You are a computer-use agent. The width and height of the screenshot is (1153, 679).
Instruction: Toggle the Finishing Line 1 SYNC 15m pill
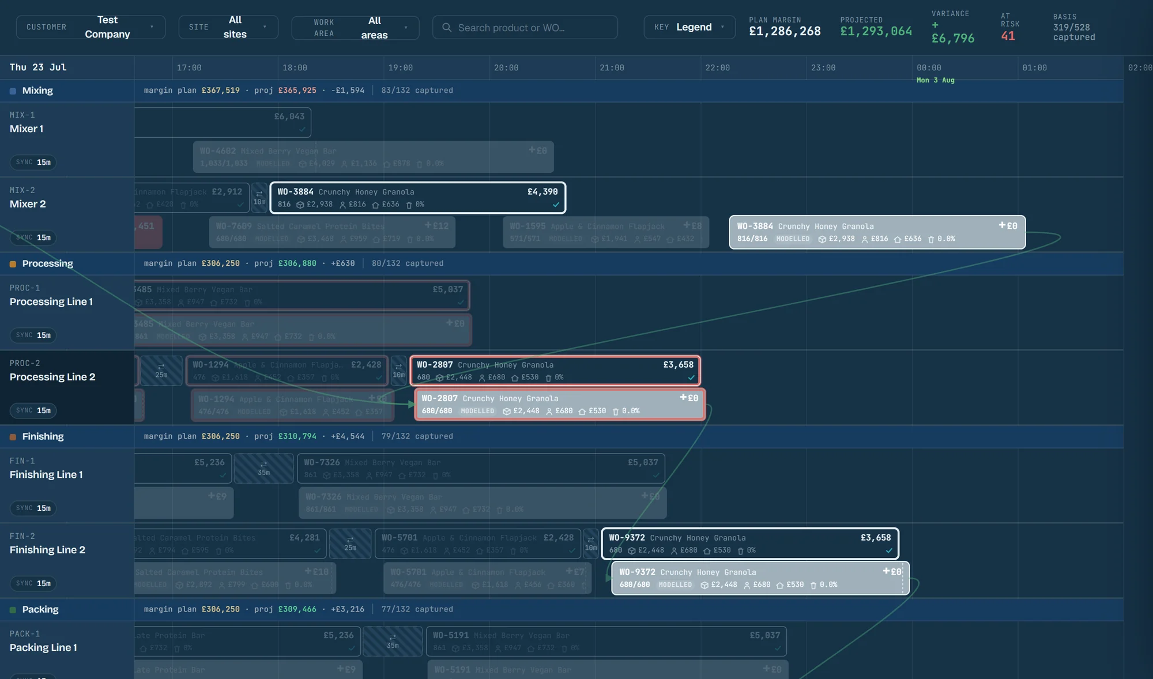(33, 508)
